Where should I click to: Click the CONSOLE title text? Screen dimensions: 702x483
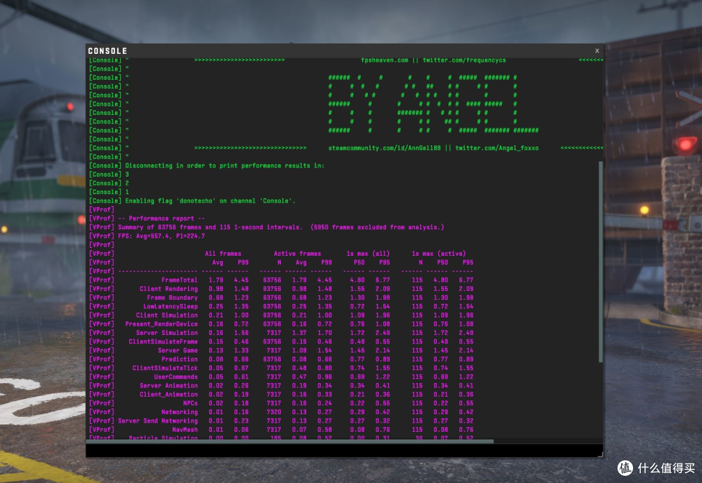pos(107,51)
